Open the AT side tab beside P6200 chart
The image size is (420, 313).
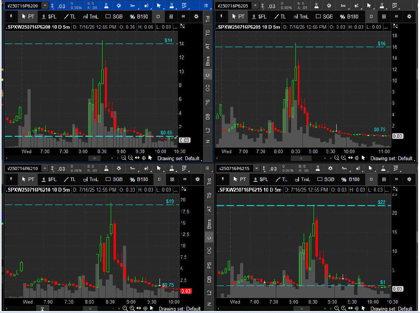coord(208,46)
